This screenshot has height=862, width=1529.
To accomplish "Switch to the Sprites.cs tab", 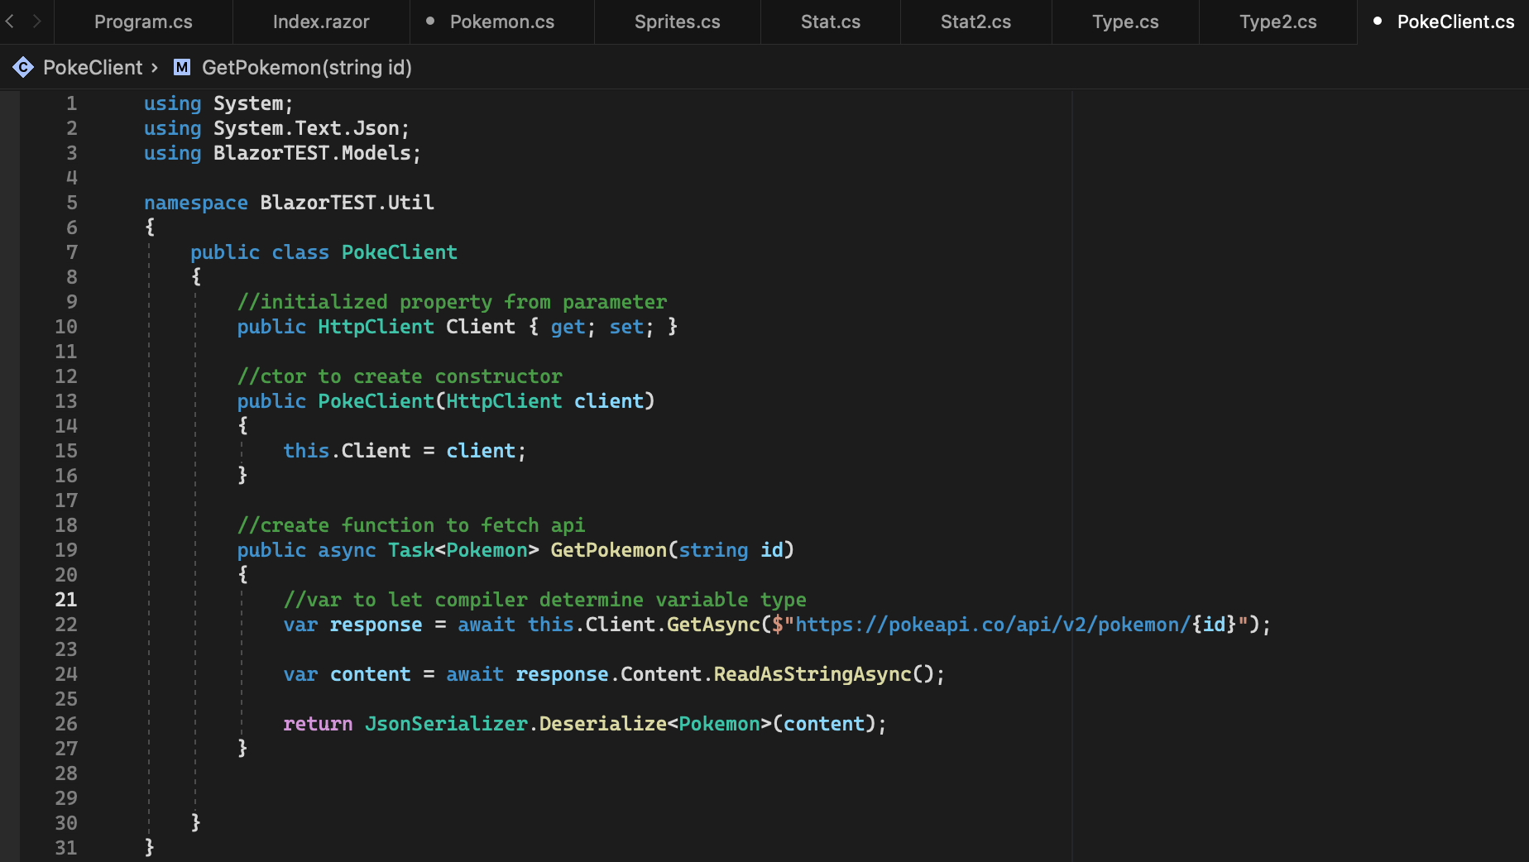I will coord(677,22).
